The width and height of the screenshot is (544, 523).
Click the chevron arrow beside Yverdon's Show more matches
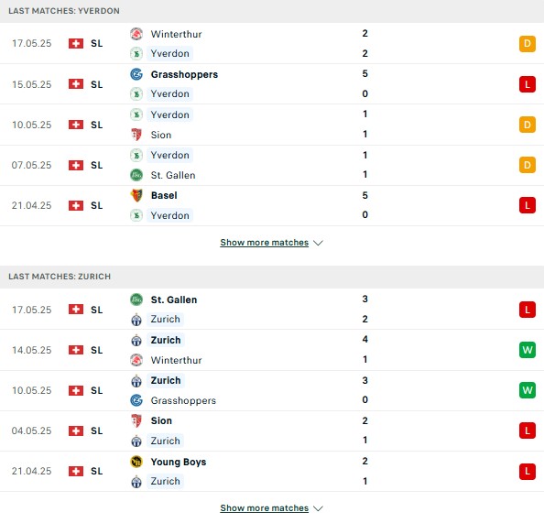[x=318, y=243]
